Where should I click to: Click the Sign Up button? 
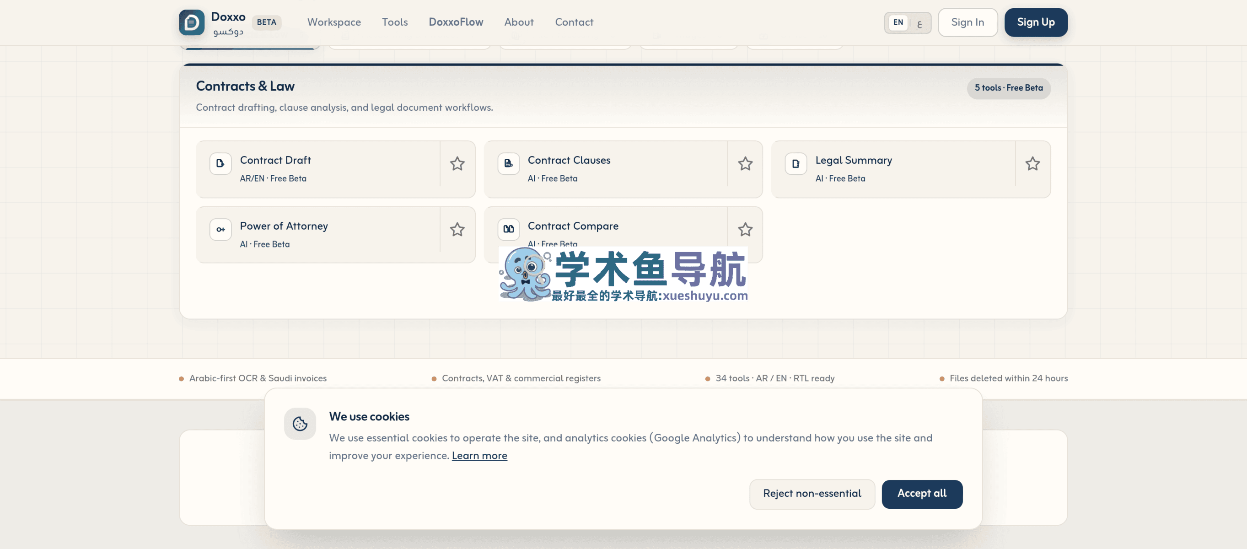[1036, 22]
